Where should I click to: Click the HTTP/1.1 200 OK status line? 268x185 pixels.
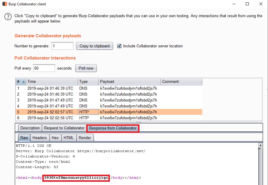coord(33,146)
